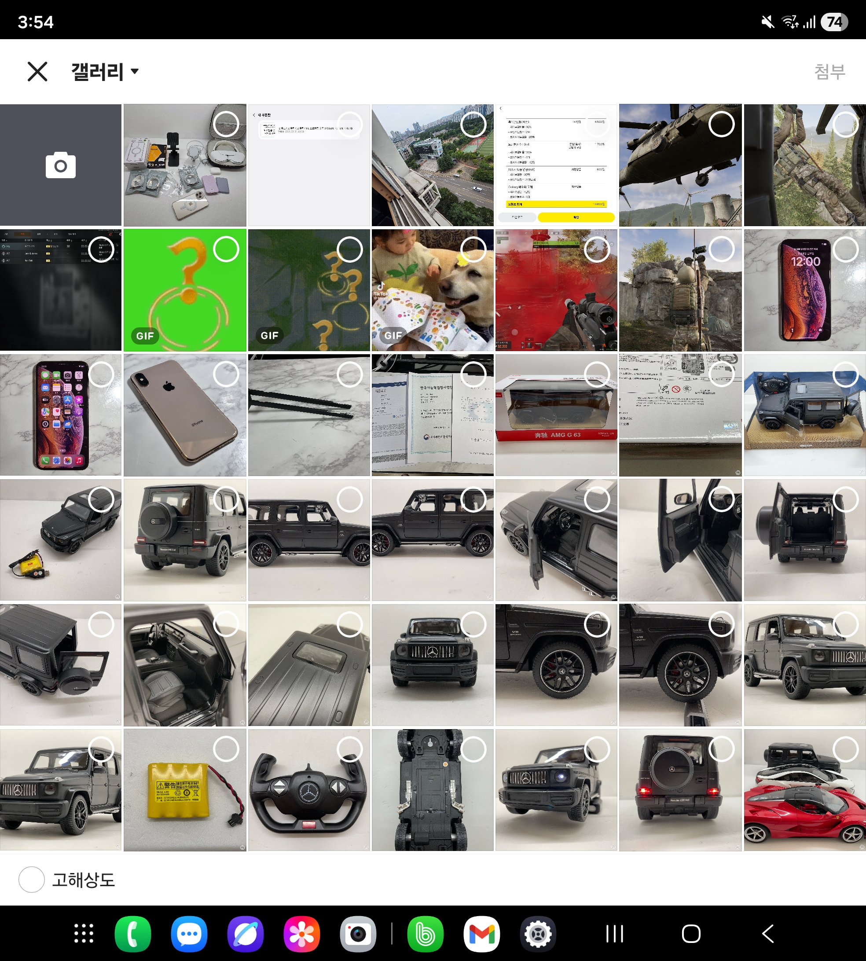The image size is (866, 961).
Task: Launch Samsung Internet browser from dock
Action: (246, 934)
